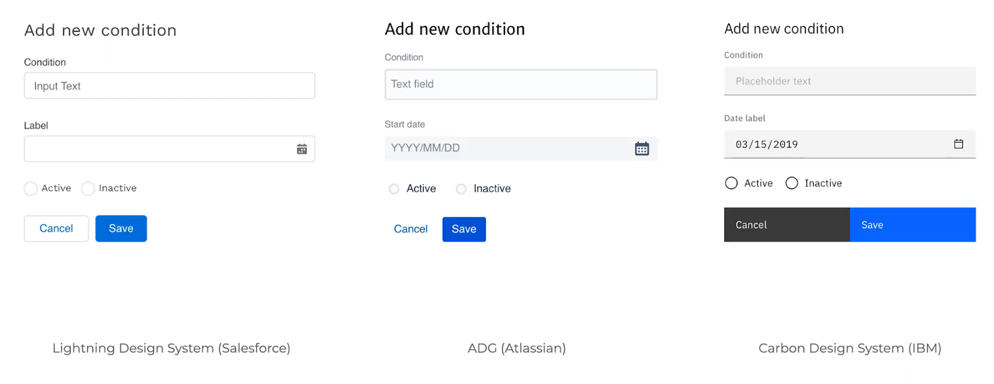The height and width of the screenshot is (384, 994).
Task: Select Active radio in the Salesforce Lightning form
Action: tap(31, 189)
